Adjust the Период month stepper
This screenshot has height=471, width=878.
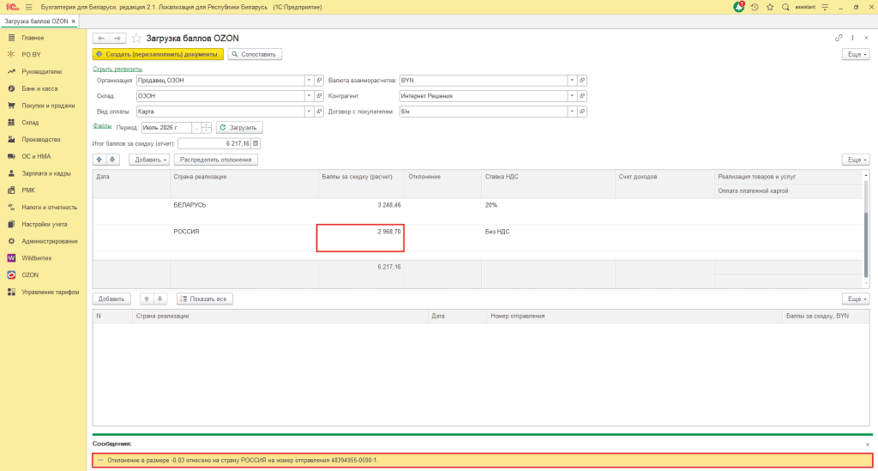pos(206,128)
